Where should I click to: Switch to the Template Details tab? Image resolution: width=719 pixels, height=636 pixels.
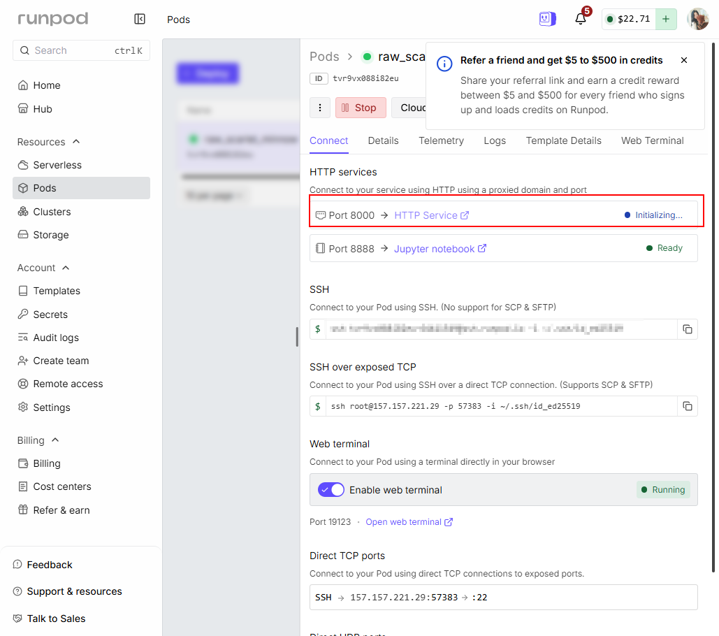click(x=564, y=140)
